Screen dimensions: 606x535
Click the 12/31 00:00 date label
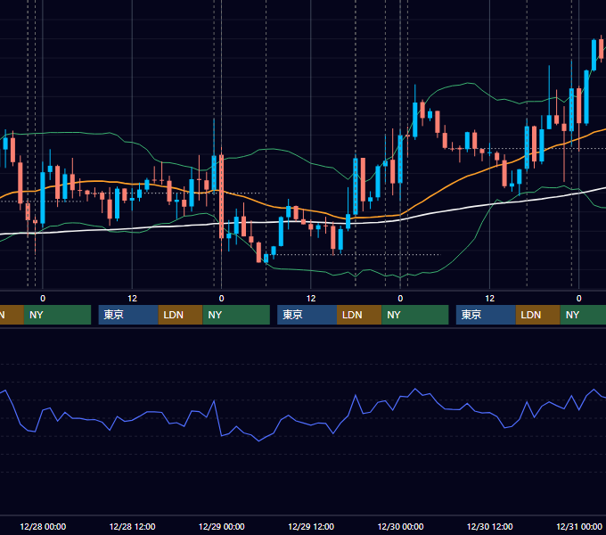[579, 526]
